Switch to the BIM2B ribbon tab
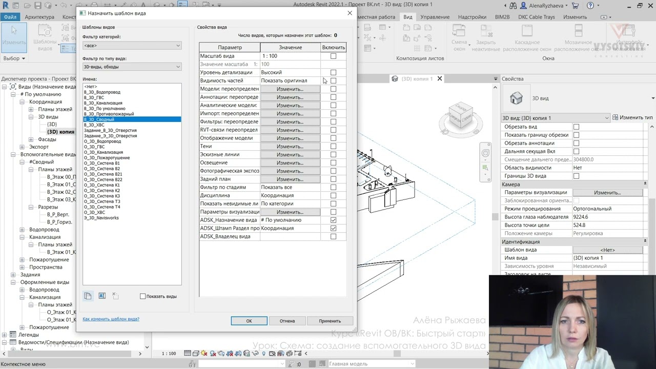 coord(503,17)
